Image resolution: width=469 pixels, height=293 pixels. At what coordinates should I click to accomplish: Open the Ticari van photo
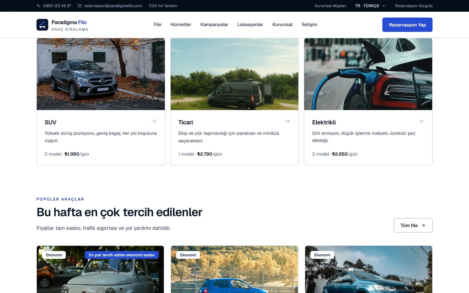pyautogui.click(x=235, y=74)
